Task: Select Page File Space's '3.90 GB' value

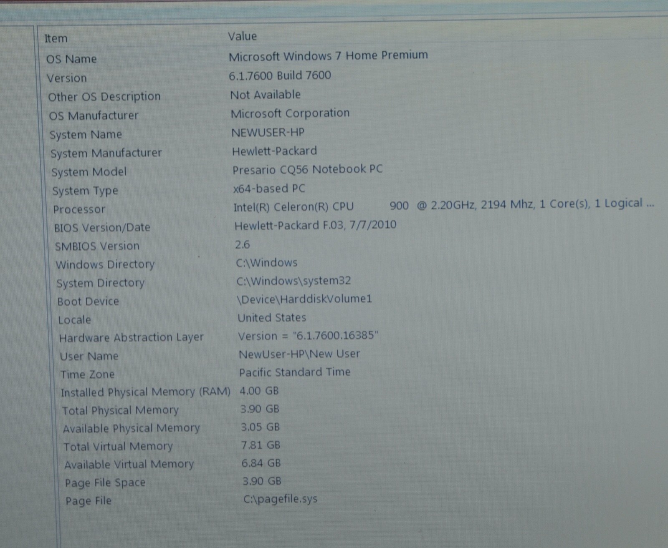Action: click(262, 481)
